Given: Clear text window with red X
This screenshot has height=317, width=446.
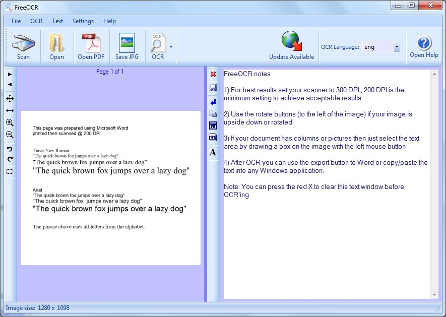Looking at the screenshot, I should coord(213,75).
